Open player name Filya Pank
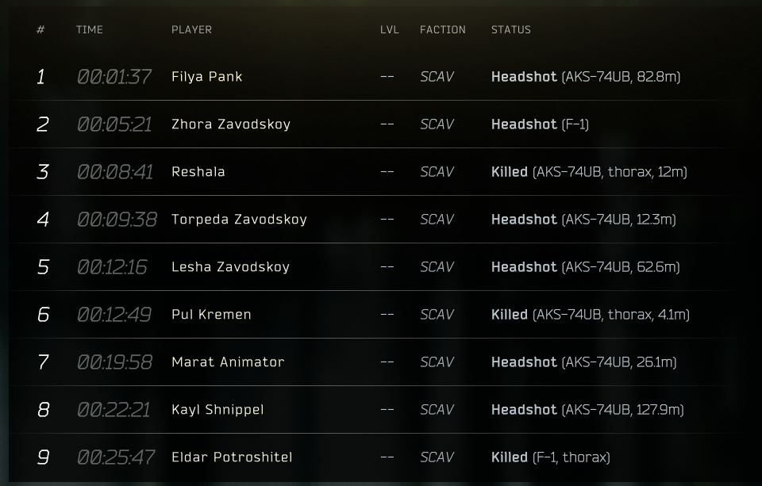 tap(207, 77)
